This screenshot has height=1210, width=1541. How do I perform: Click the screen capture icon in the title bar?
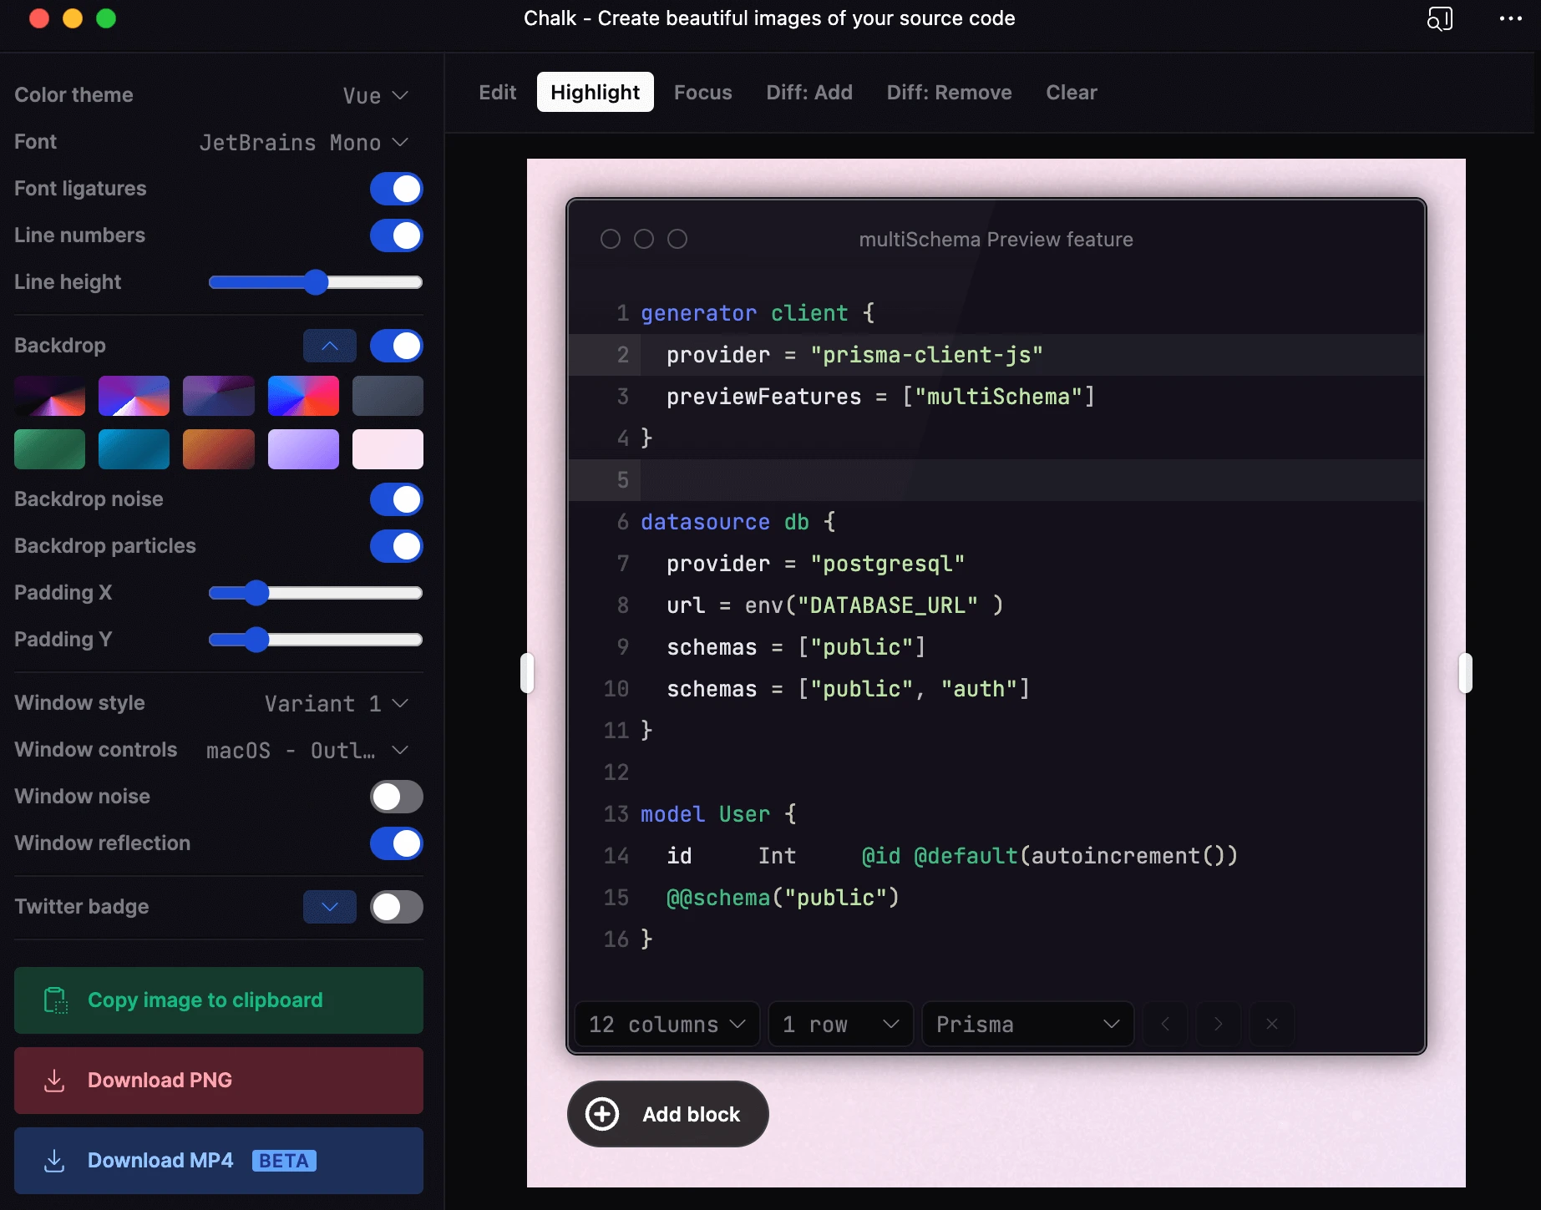1440,18
